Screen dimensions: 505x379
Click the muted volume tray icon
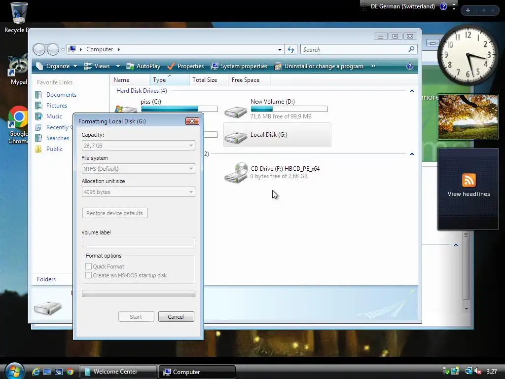(x=477, y=371)
